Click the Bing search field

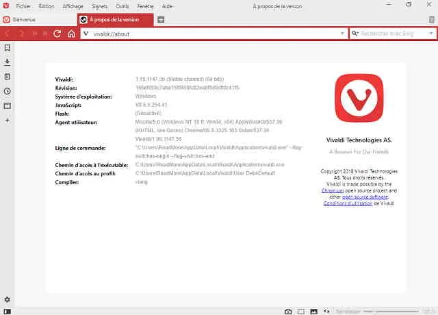point(394,34)
